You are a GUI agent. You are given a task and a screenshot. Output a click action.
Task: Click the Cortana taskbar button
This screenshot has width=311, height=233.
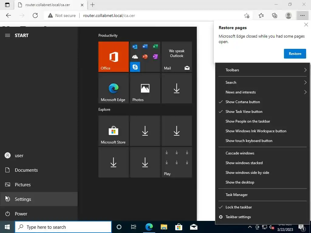[119, 227]
